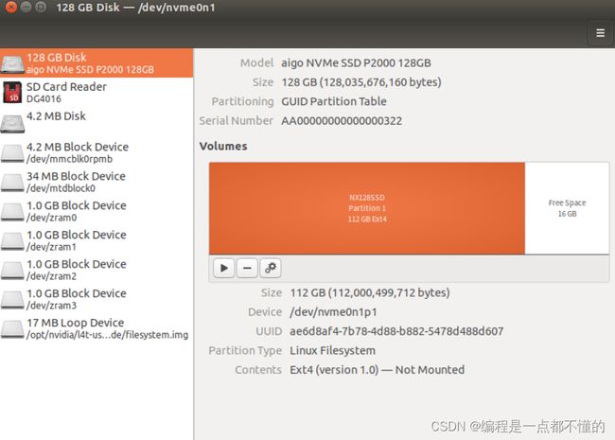The height and width of the screenshot is (440, 615).
Task: Select the 128 GB Disk aigo NVMe entry
Action: tap(97, 62)
